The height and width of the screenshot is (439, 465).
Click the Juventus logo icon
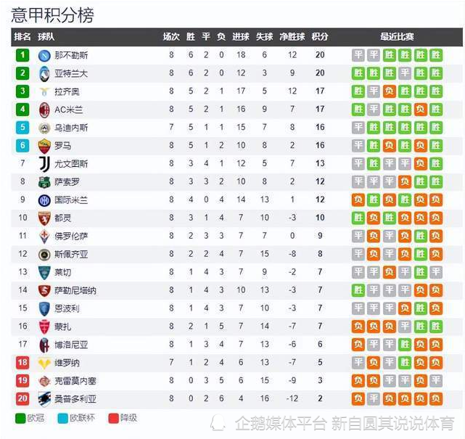(44, 164)
